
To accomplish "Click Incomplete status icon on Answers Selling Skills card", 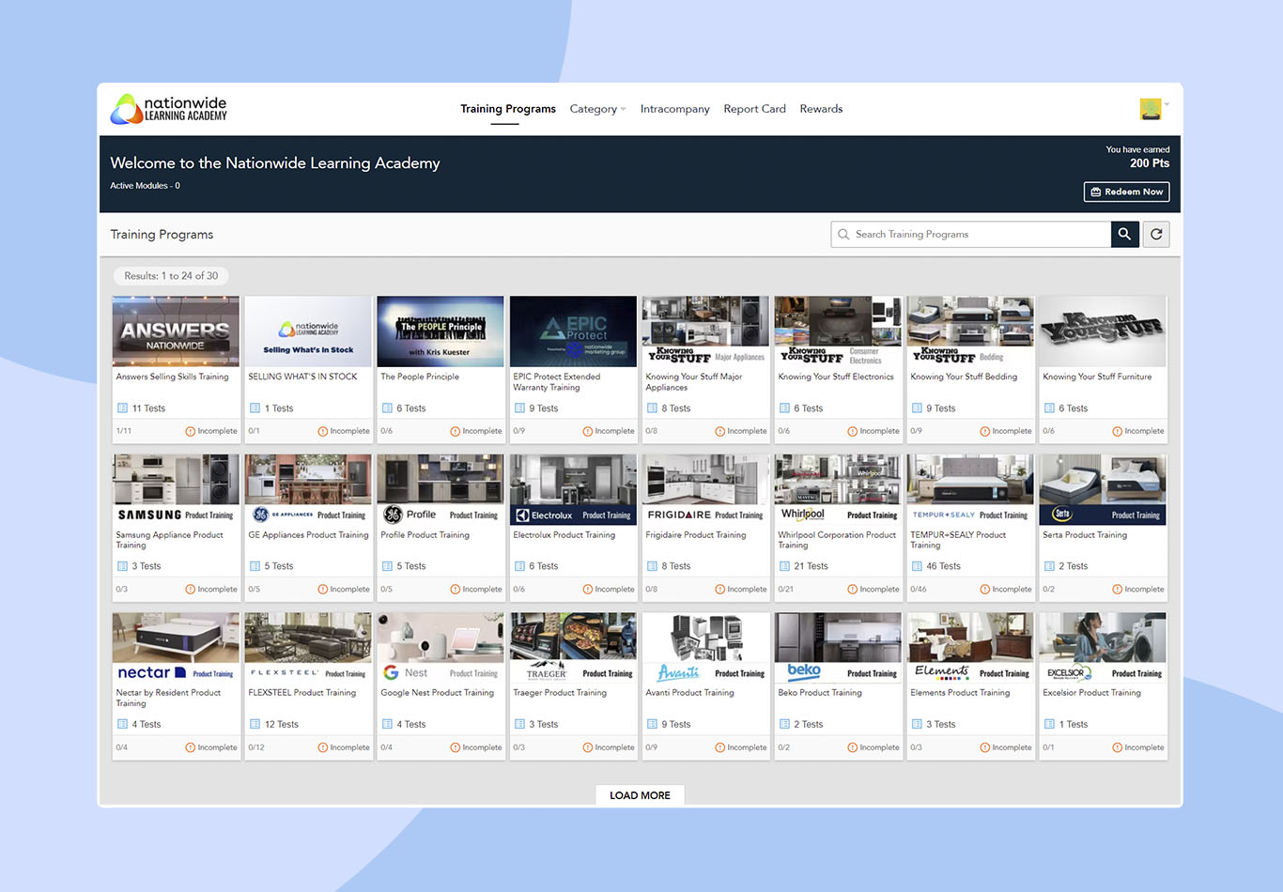I will click(x=191, y=432).
